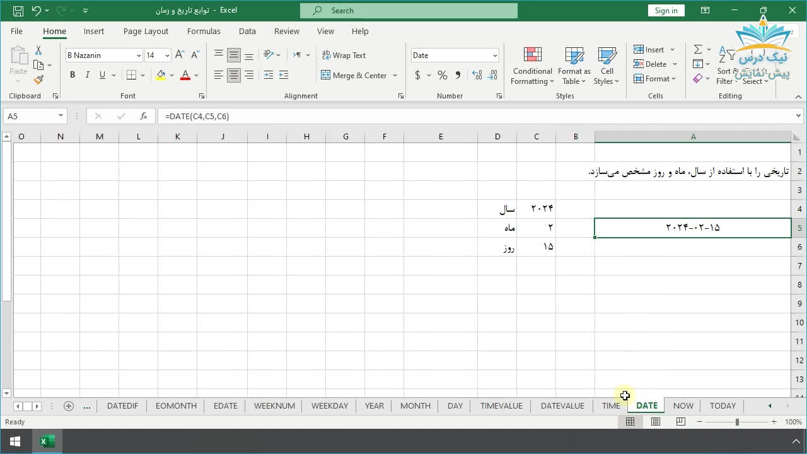Expand the formula bar
Viewport: 807px width, 454px height.
click(x=798, y=116)
